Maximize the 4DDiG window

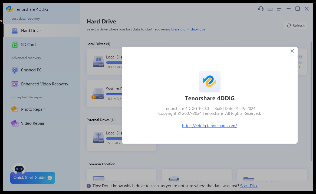tap(298, 9)
